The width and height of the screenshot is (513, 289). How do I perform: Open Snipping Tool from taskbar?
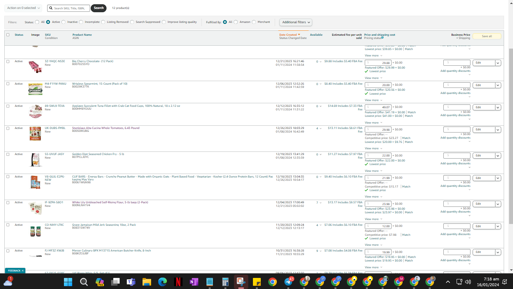pos(241,282)
